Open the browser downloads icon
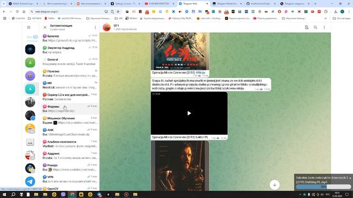The width and height of the screenshot is (353, 198). (335, 12)
